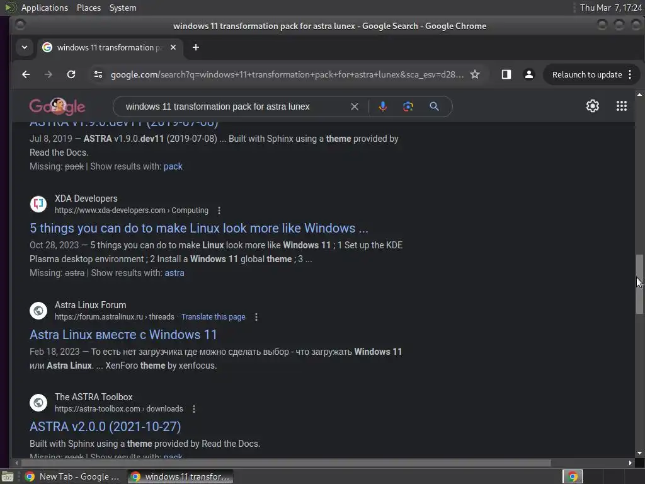645x484 pixels.
Task: Close the windows 11 transformation tab
Action: tap(173, 47)
